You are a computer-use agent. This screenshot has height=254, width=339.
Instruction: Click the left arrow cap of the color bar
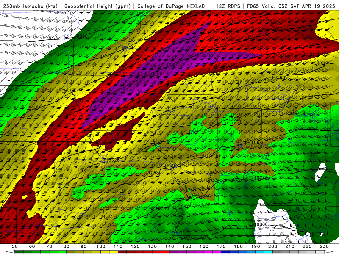[10, 252]
